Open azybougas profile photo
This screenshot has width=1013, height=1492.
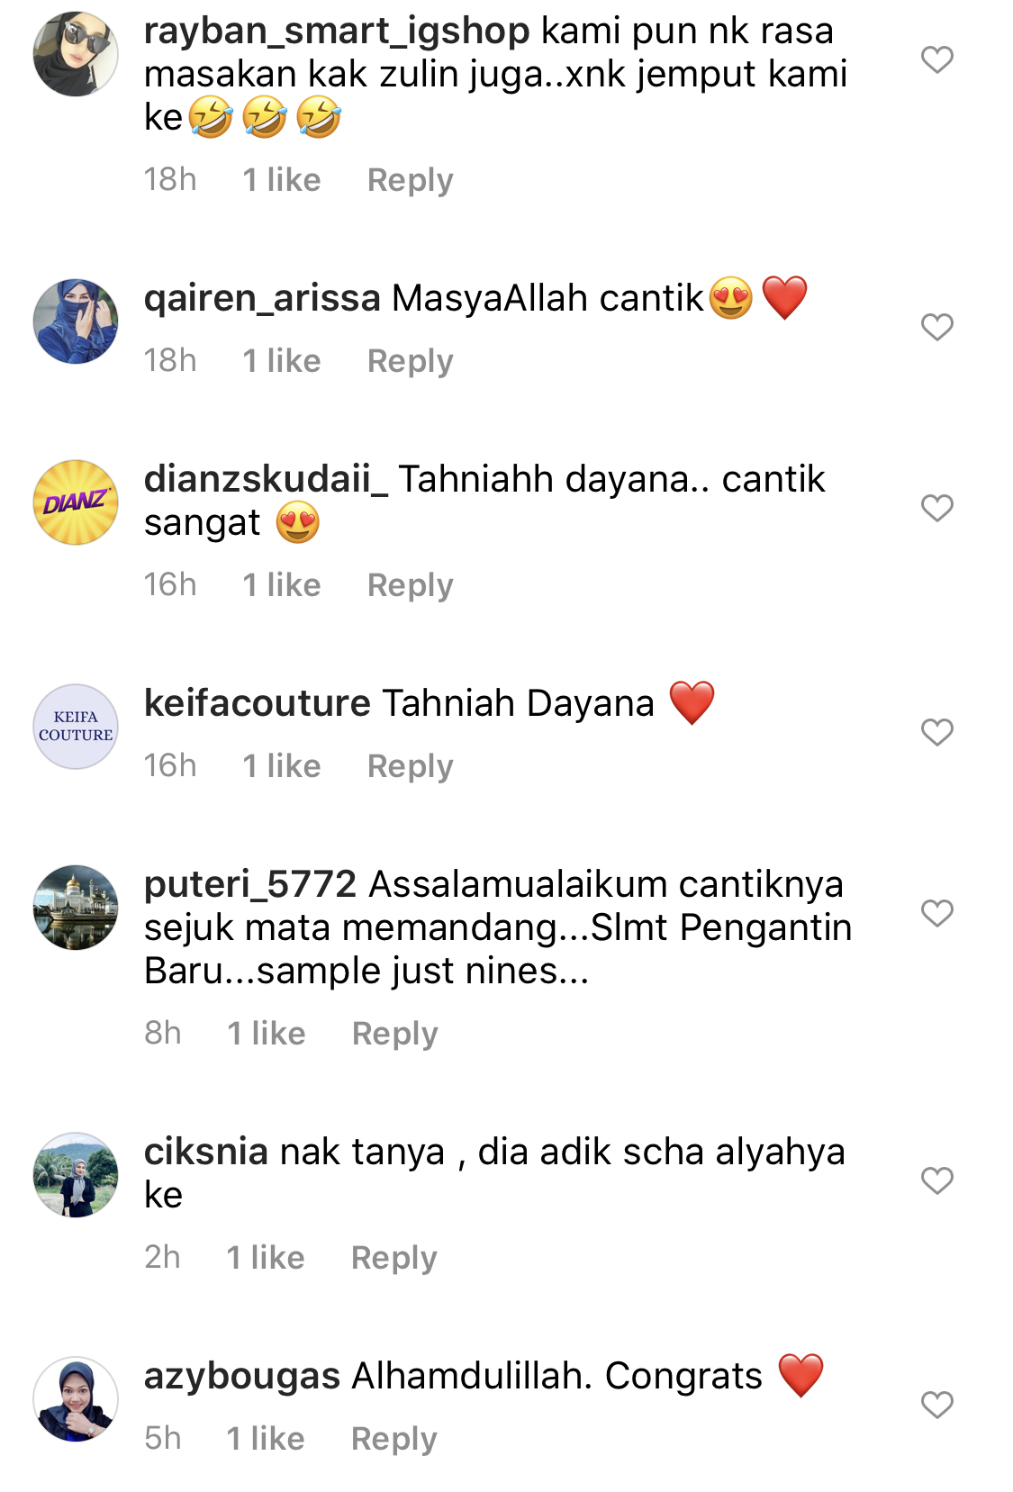click(x=76, y=1399)
